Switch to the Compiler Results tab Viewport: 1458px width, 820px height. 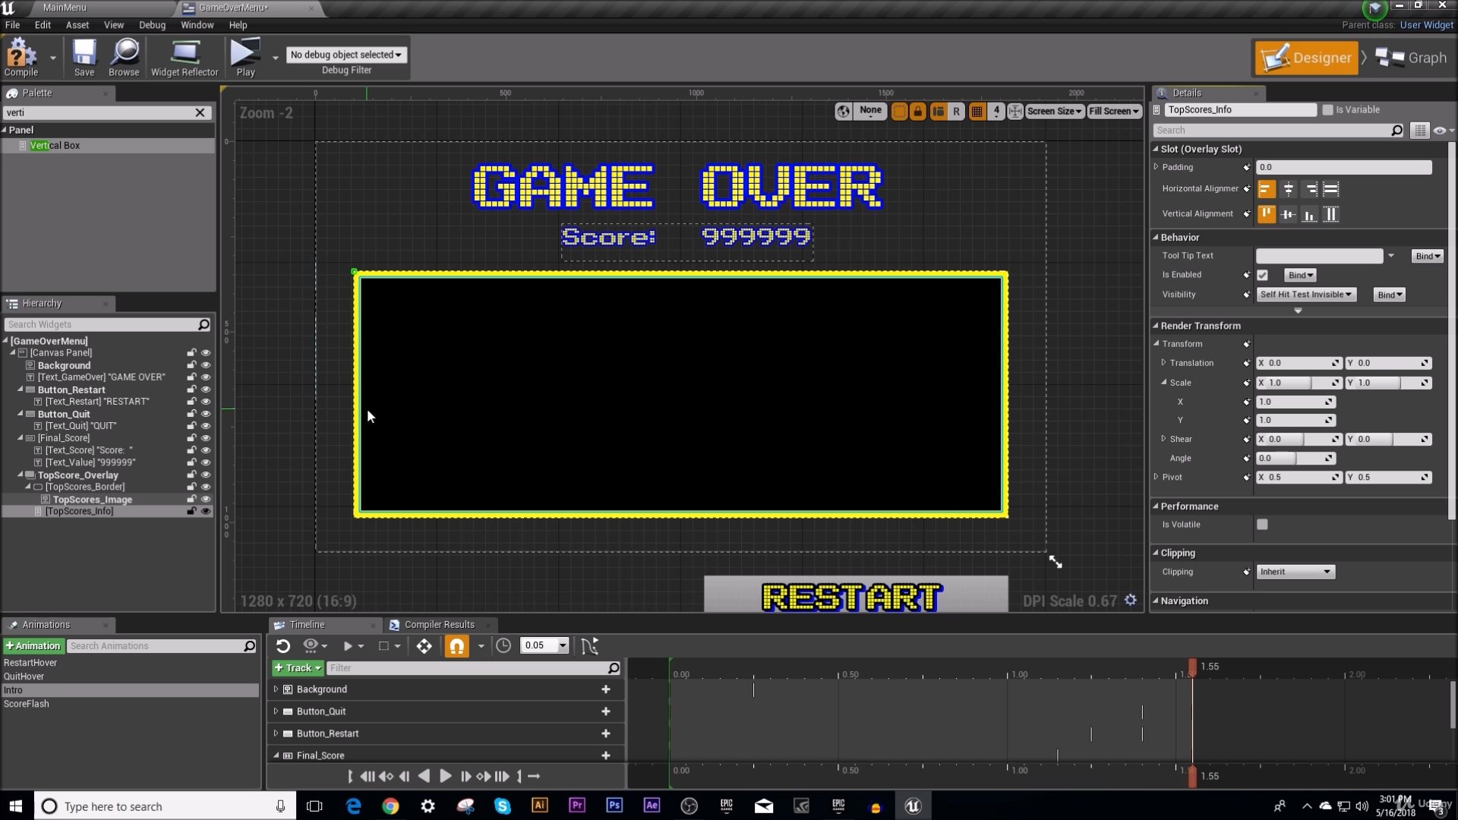tap(438, 625)
